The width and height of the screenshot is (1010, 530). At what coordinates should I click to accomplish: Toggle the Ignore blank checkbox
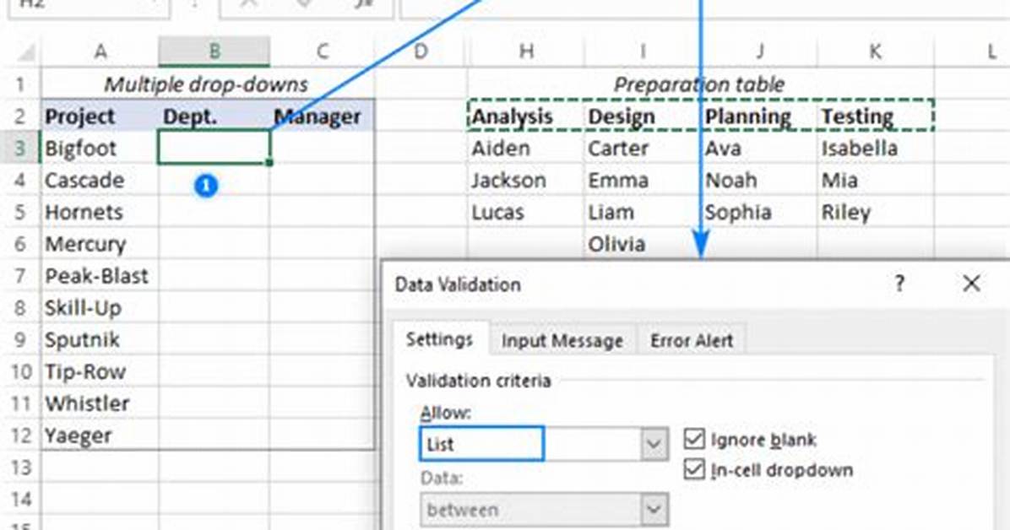point(693,439)
